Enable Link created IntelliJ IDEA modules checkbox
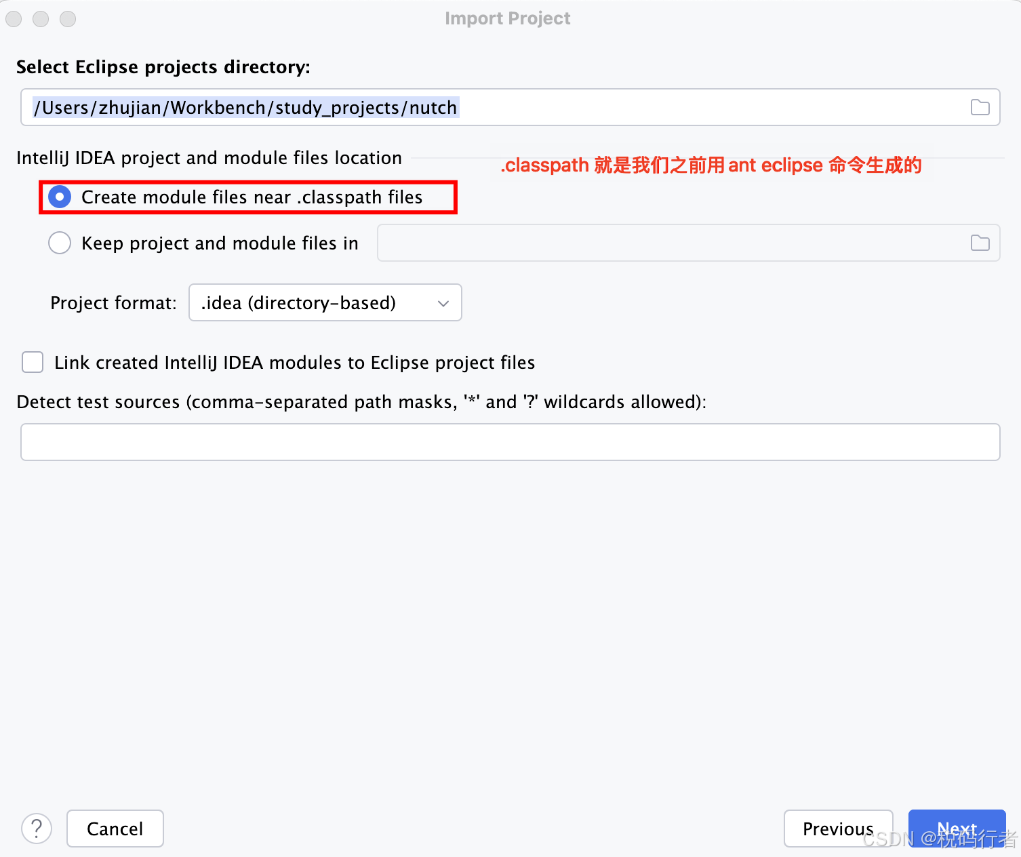Viewport: 1021px width, 857px height. click(x=33, y=362)
